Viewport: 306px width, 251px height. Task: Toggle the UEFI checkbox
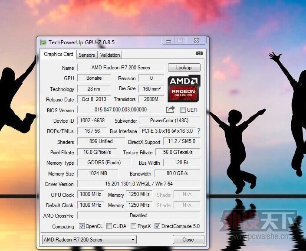coord(183,110)
